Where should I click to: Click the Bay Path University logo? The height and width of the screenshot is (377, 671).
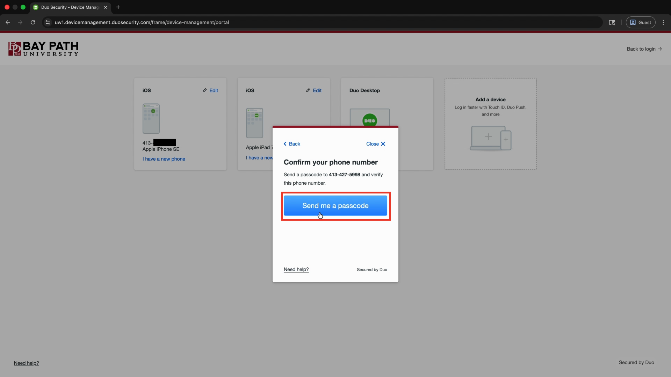pos(43,49)
